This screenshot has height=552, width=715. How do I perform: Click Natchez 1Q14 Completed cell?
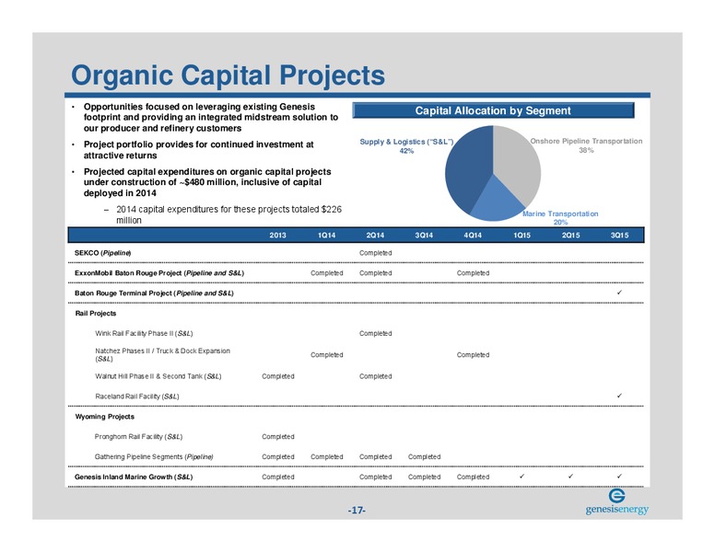pos(326,355)
